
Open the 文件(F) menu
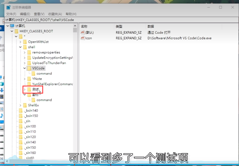tap(12, 14)
